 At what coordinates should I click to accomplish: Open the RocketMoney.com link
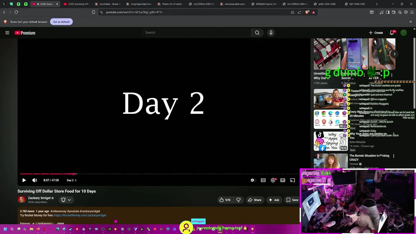click(x=80, y=215)
